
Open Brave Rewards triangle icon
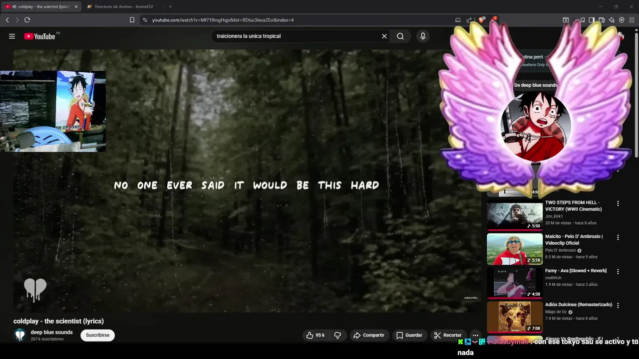494,20
